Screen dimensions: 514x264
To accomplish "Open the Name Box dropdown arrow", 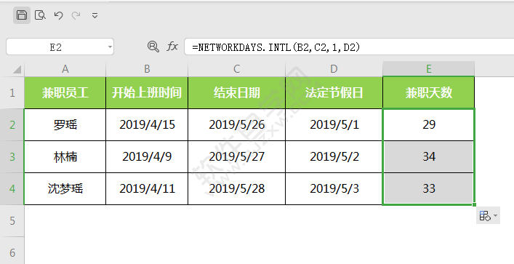I will tap(110, 47).
